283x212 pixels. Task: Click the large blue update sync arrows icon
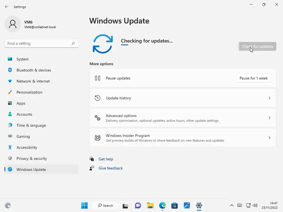(x=103, y=44)
